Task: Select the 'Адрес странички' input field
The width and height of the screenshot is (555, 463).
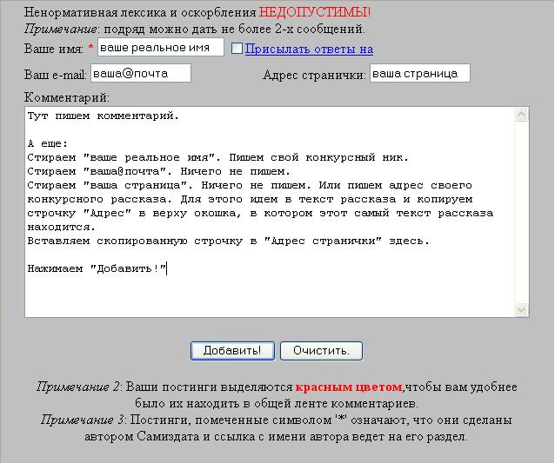Action: (419, 74)
